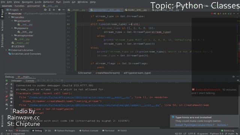Click the pin tab icon in Debug toolbar

pos(7,109)
